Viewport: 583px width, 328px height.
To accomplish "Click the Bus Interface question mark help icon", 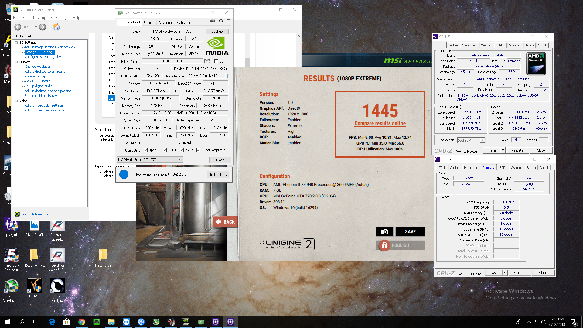I will point(227,76).
